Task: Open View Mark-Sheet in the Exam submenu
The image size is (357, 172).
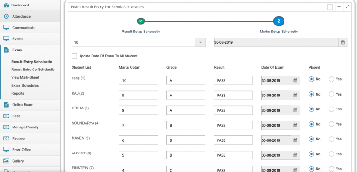Action: click(x=25, y=77)
